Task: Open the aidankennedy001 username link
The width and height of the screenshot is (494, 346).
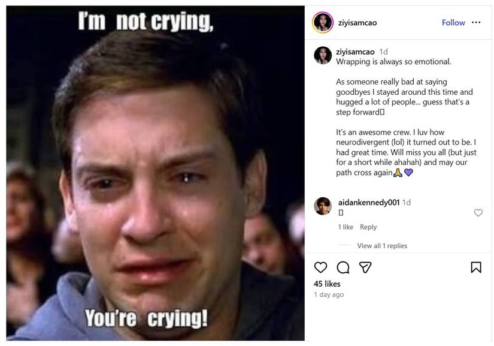Action: pyautogui.click(x=369, y=203)
